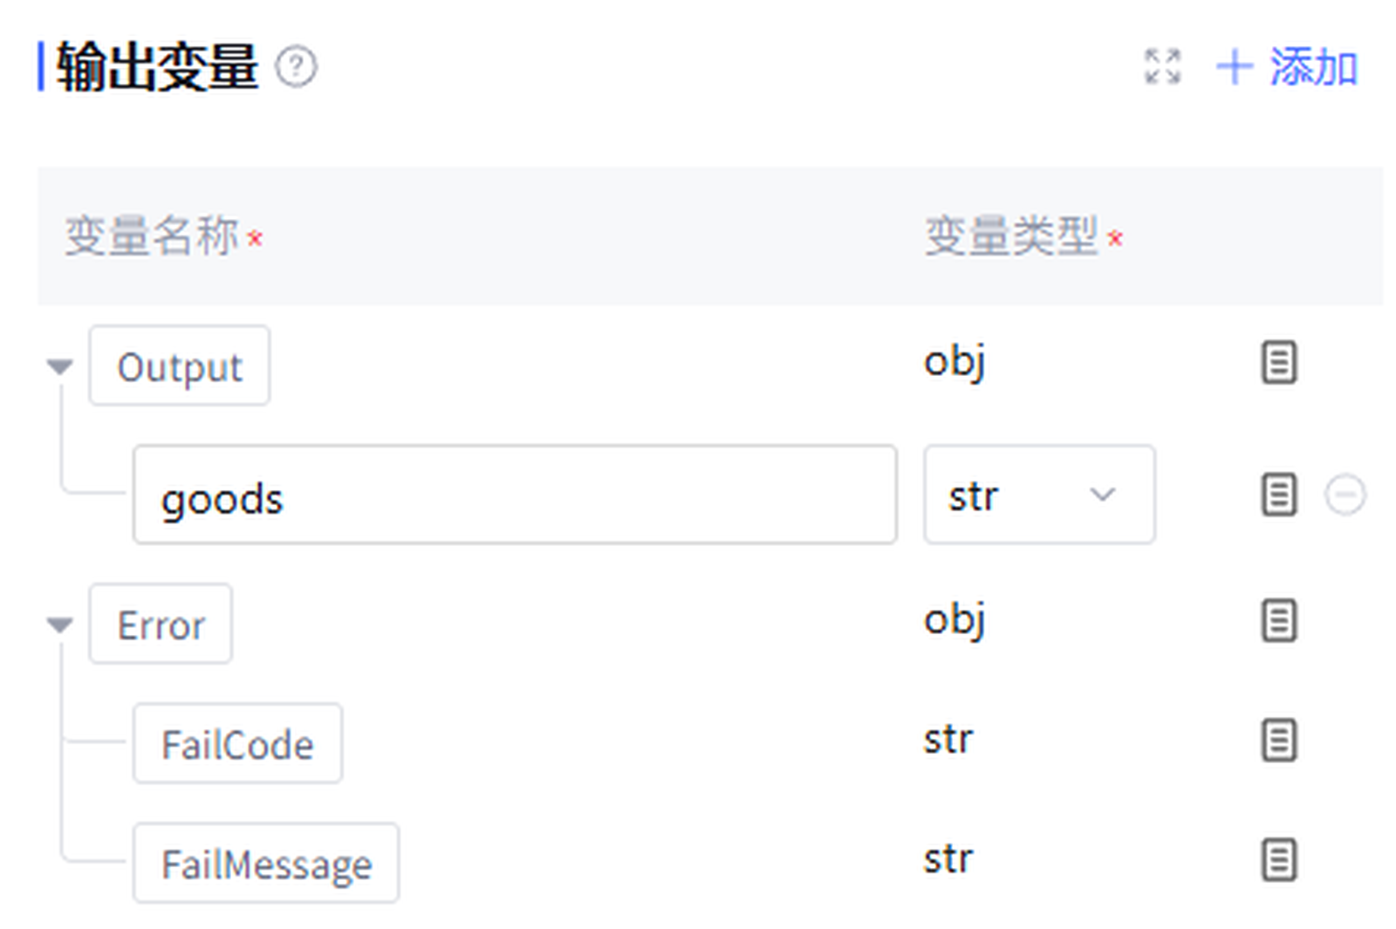This screenshot has height=929, width=1396.
Task: Open description icon for FailCode row
Action: (x=1278, y=741)
